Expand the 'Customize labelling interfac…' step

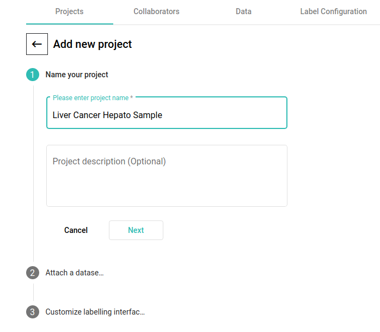95,312
